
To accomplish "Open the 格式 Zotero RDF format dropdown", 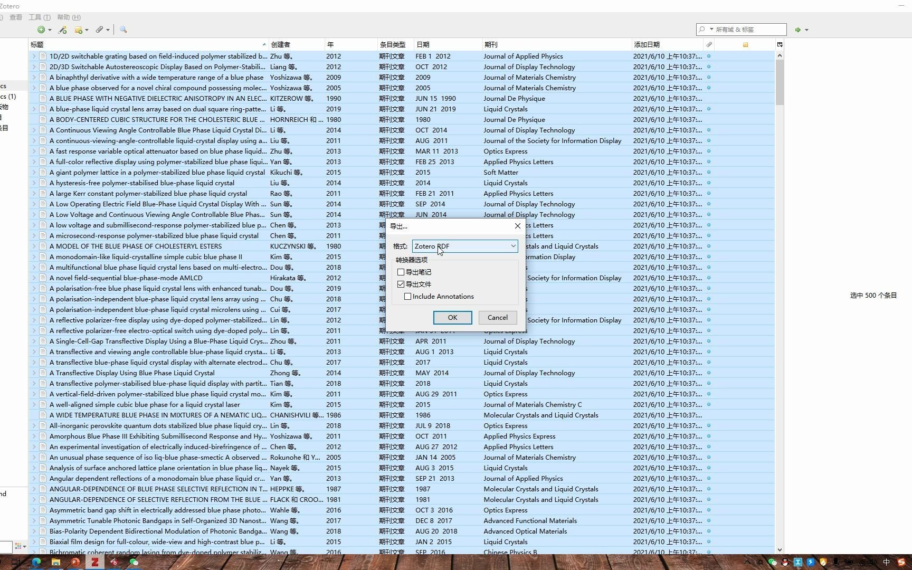I will coord(465,246).
